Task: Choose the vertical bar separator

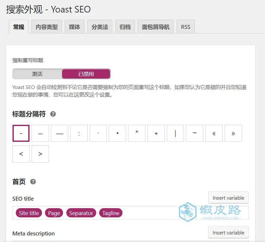Action: click(x=175, y=133)
